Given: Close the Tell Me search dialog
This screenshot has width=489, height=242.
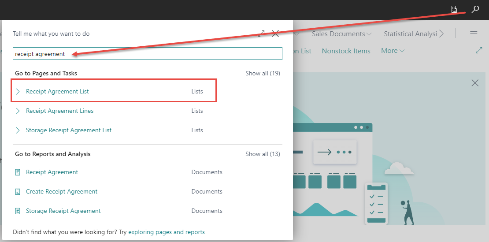Looking at the screenshot, I should pos(275,34).
